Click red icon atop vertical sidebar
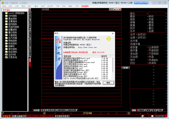The image size is (169, 119). pyautogui.click(x=30, y=10)
